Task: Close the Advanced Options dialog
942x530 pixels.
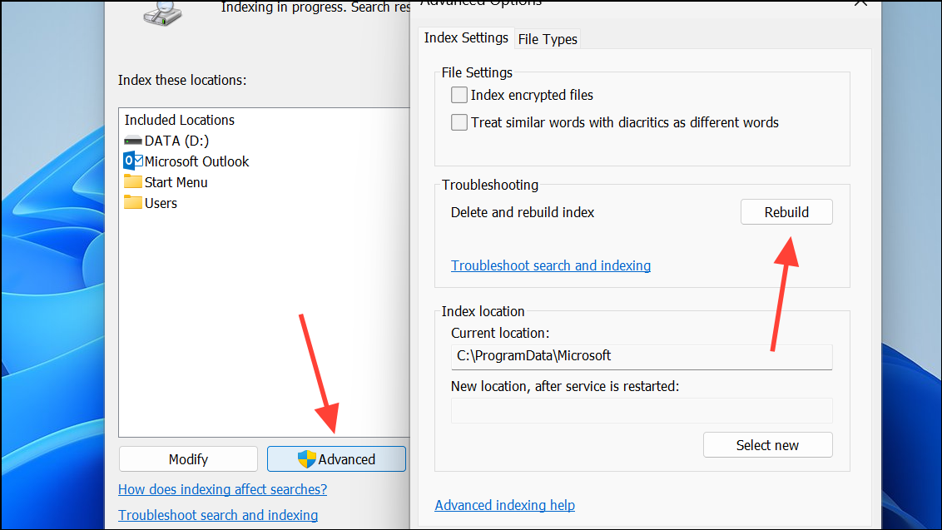Action: (860, 3)
